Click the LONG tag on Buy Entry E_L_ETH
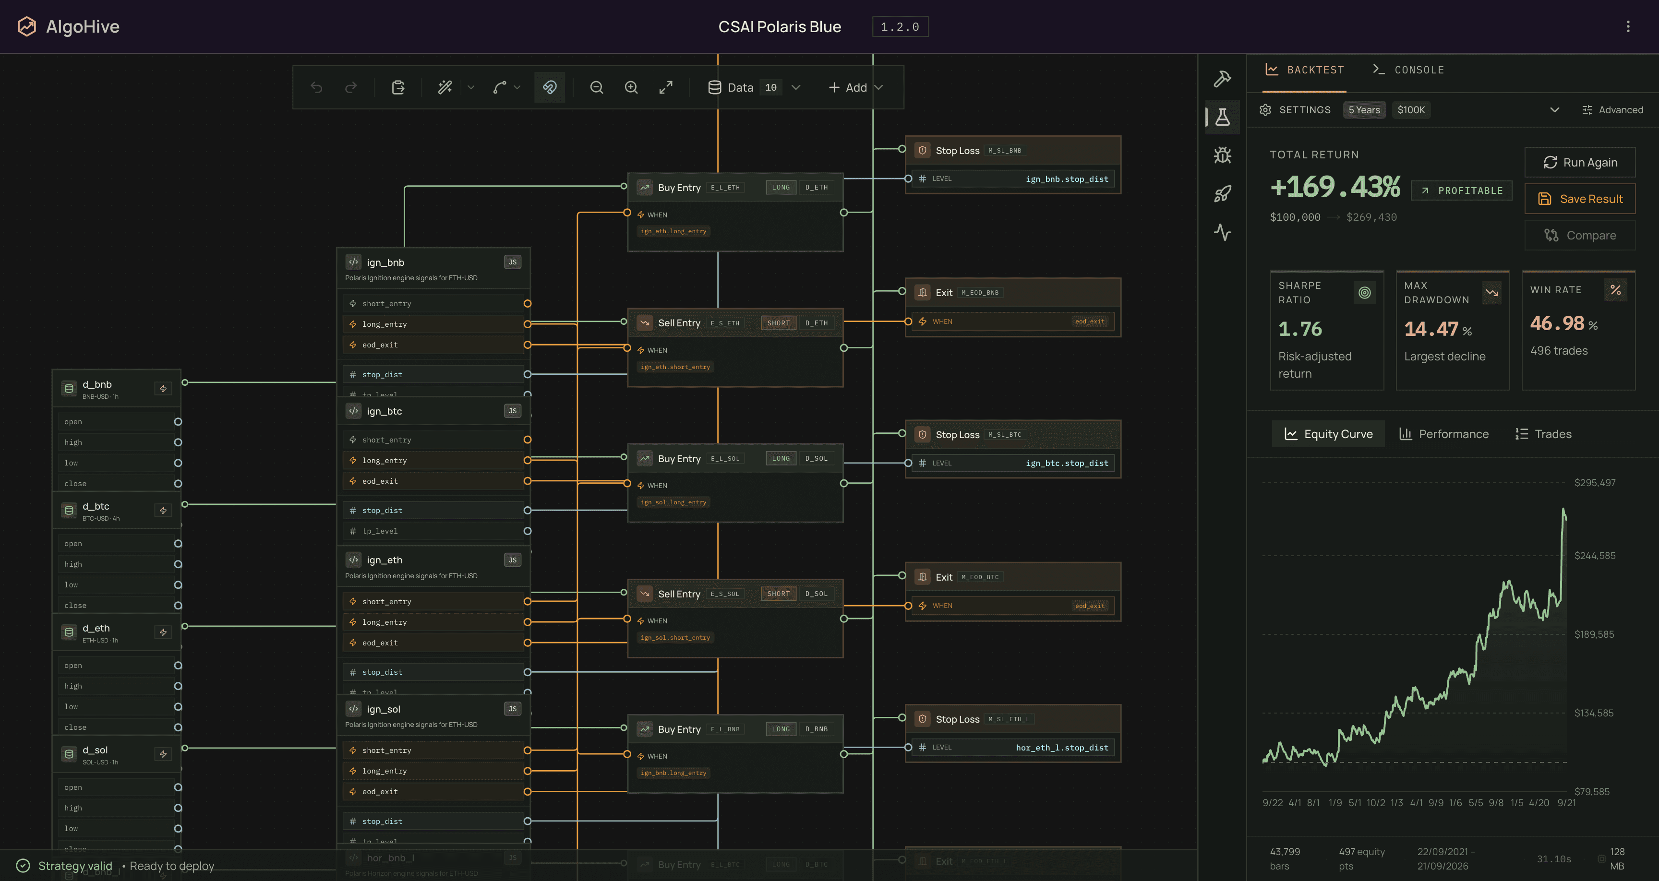The image size is (1659, 881). coord(781,188)
